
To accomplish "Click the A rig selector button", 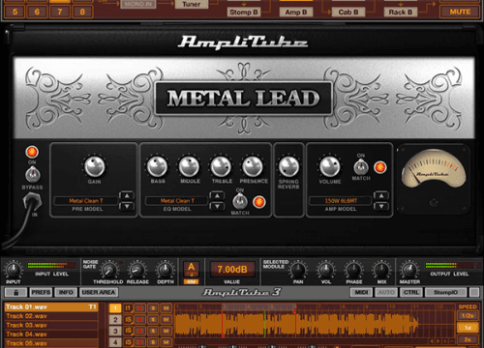I will (191, 269).
